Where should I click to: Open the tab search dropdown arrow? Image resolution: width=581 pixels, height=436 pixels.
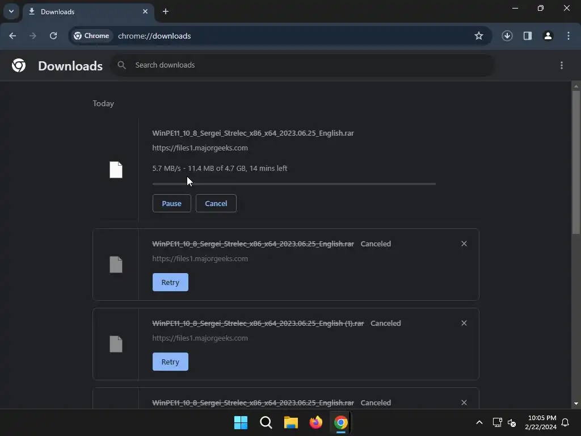click(x=11, y=11)
